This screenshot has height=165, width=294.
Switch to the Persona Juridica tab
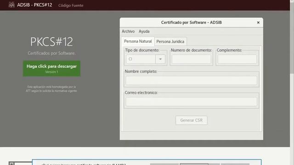[x=170, y=42]
